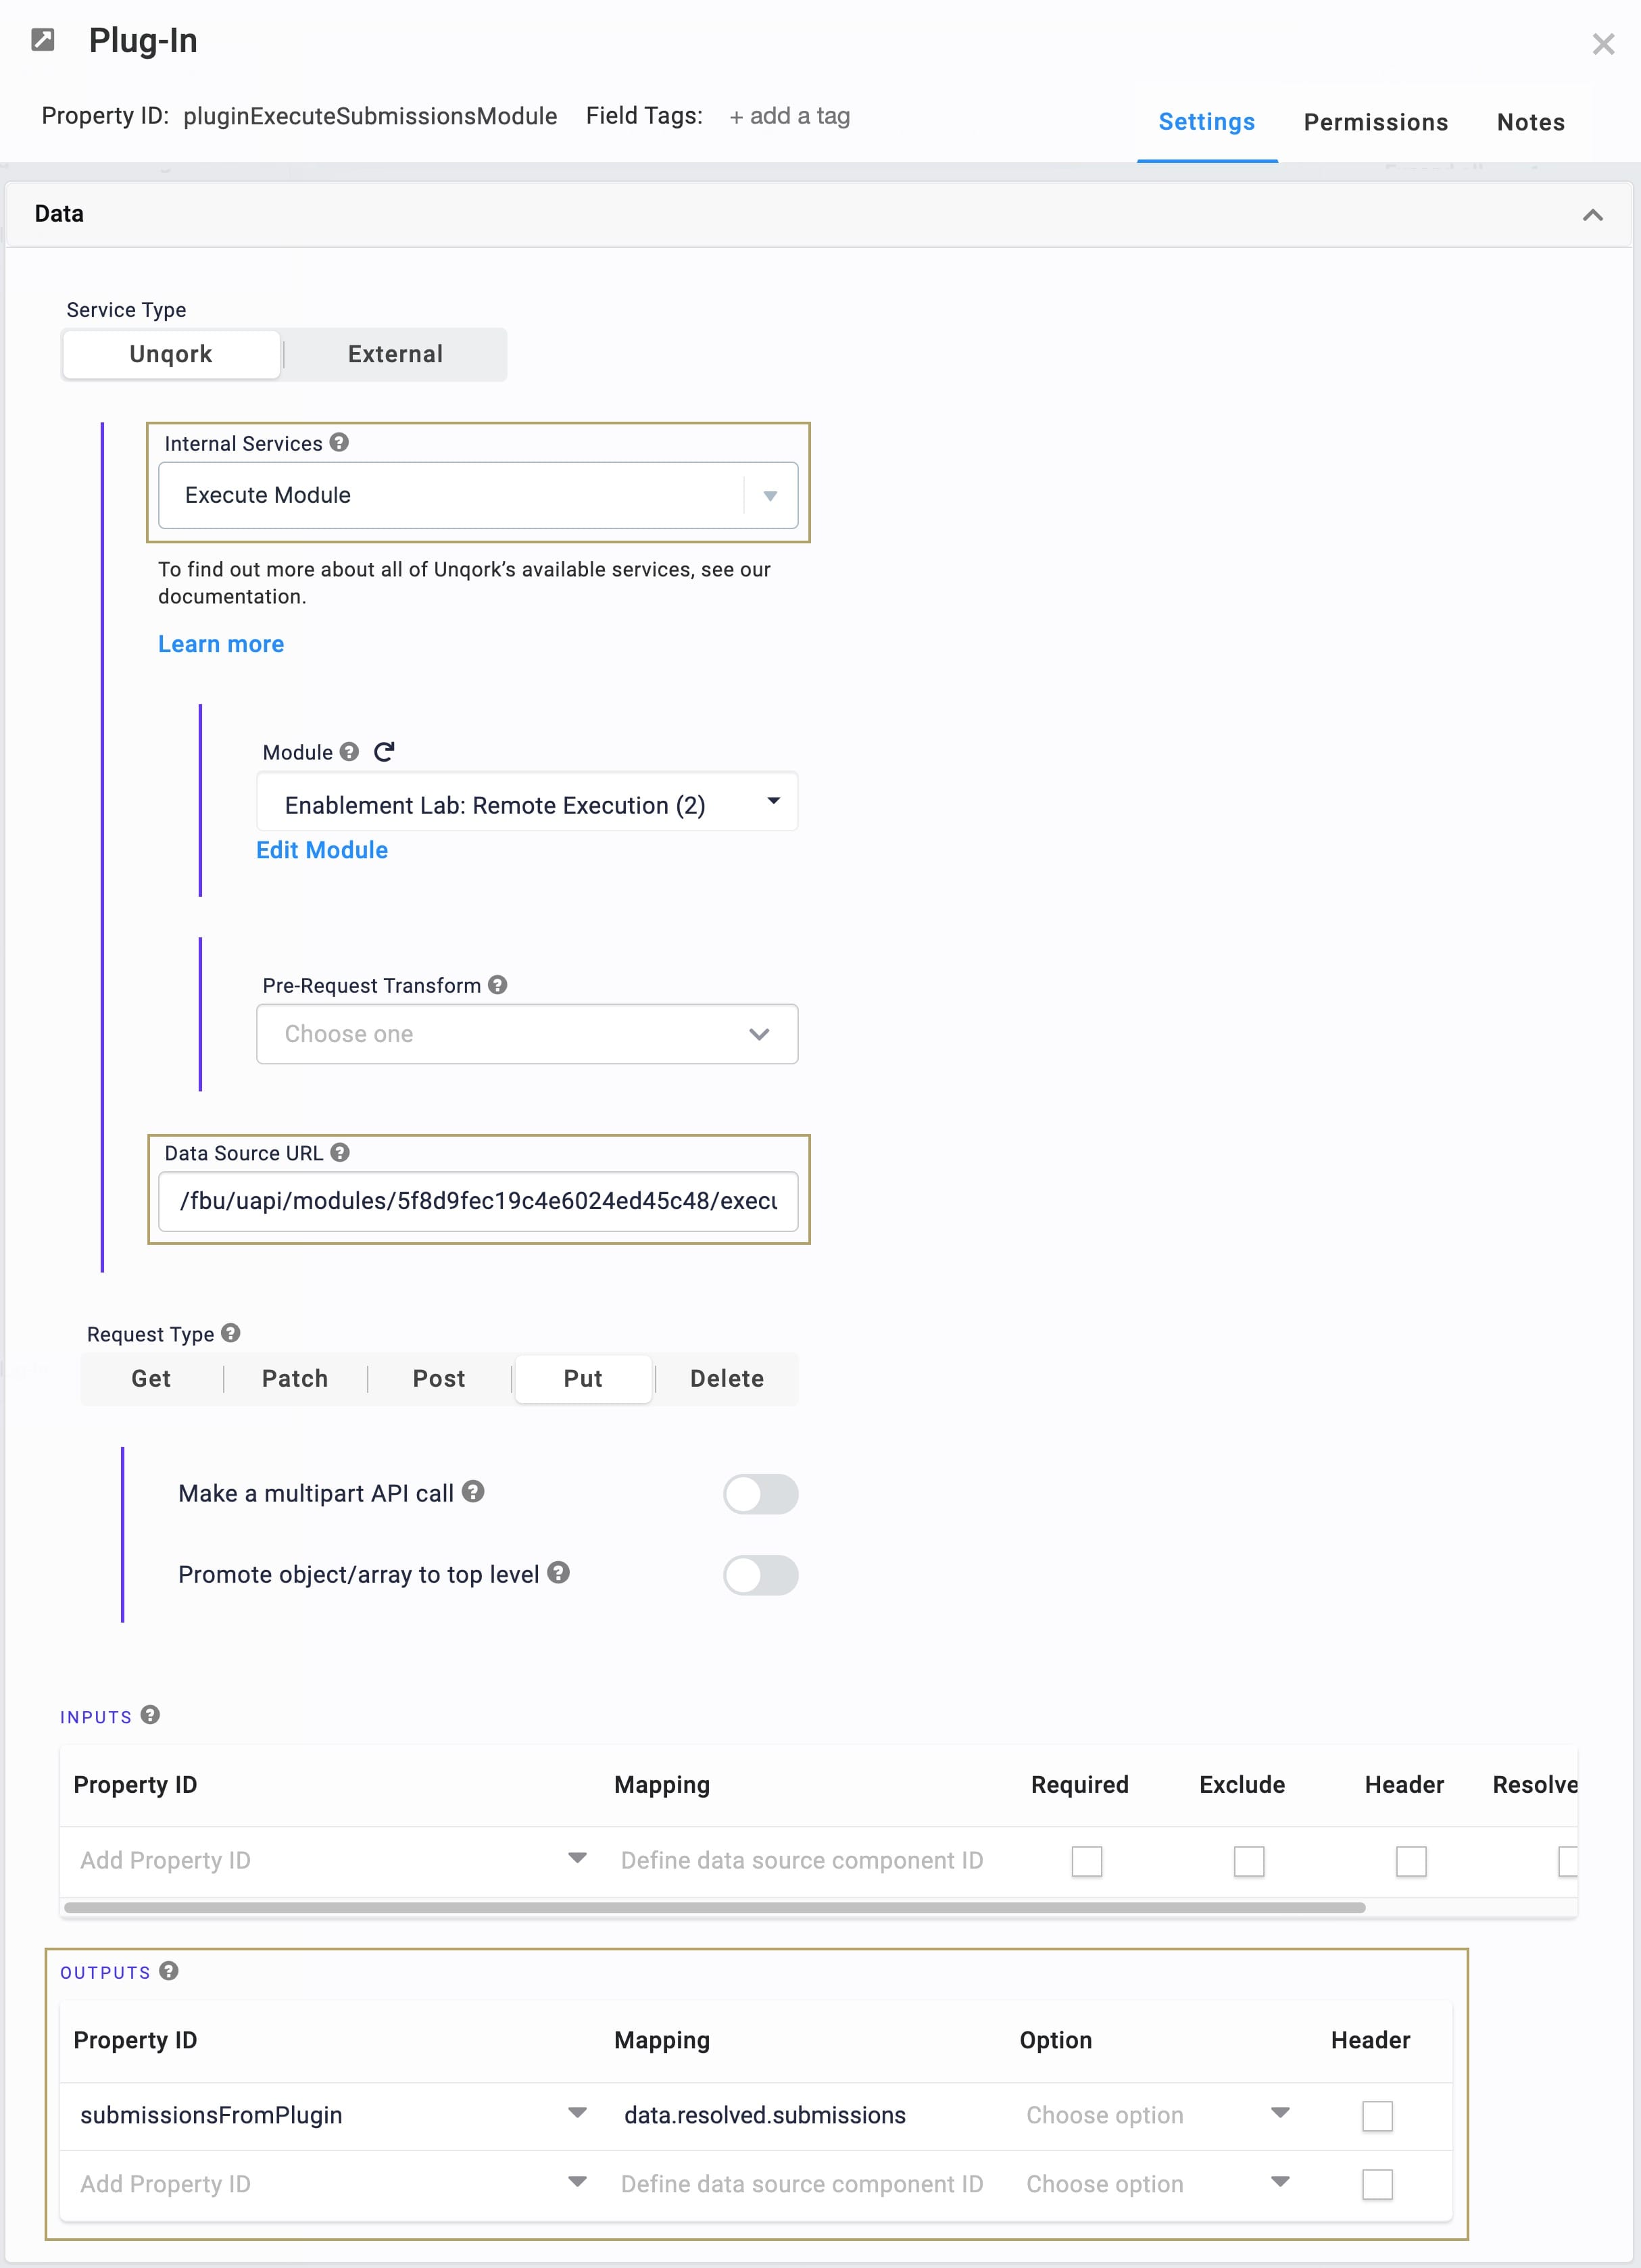1641x2268 pixels.
Task: Refresh the Module list with reload icon
Action: (x=384, y=752)
